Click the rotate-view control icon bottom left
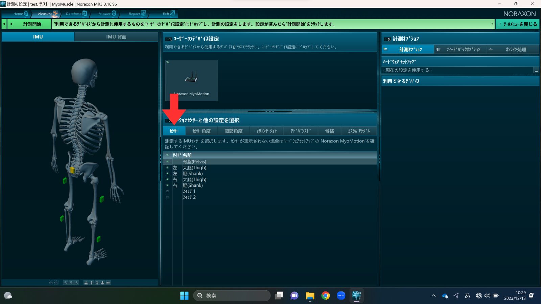 (x=51, y=282)
